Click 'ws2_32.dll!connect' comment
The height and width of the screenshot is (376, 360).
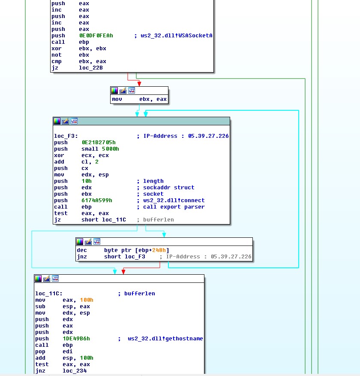(174, 200)
